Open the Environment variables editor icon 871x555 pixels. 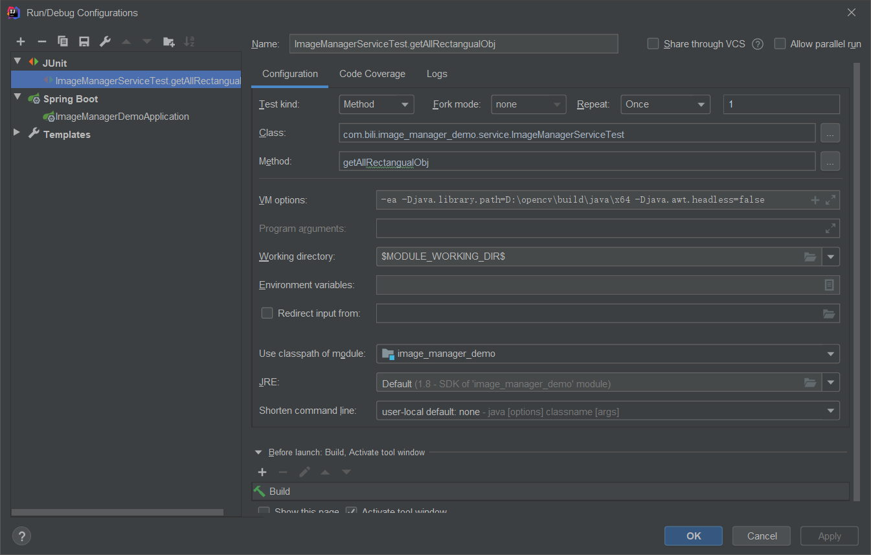(x=829, y=285)
